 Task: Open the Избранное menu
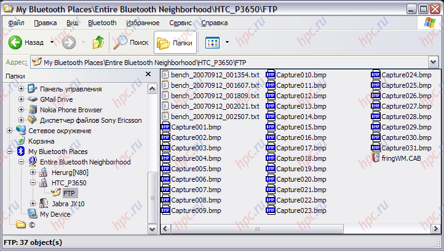coord(143,23)
